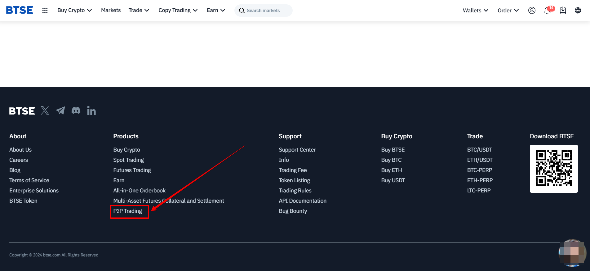590x271 pixels.
Task: Open Bug Bounty link
Action: [293, 211]
